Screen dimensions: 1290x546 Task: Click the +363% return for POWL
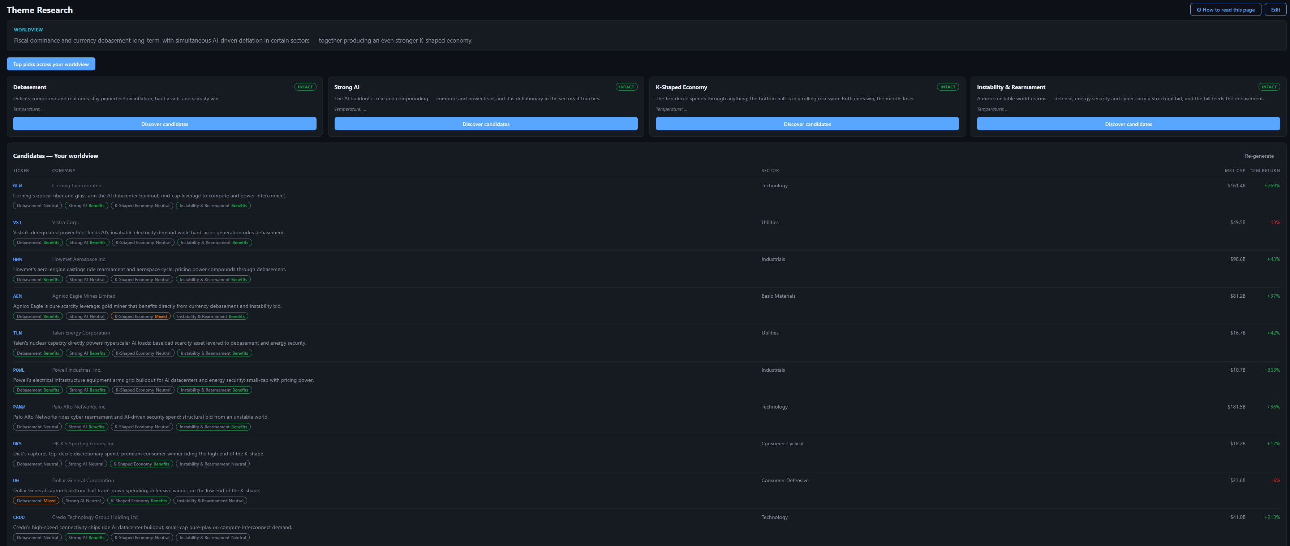1272,370
